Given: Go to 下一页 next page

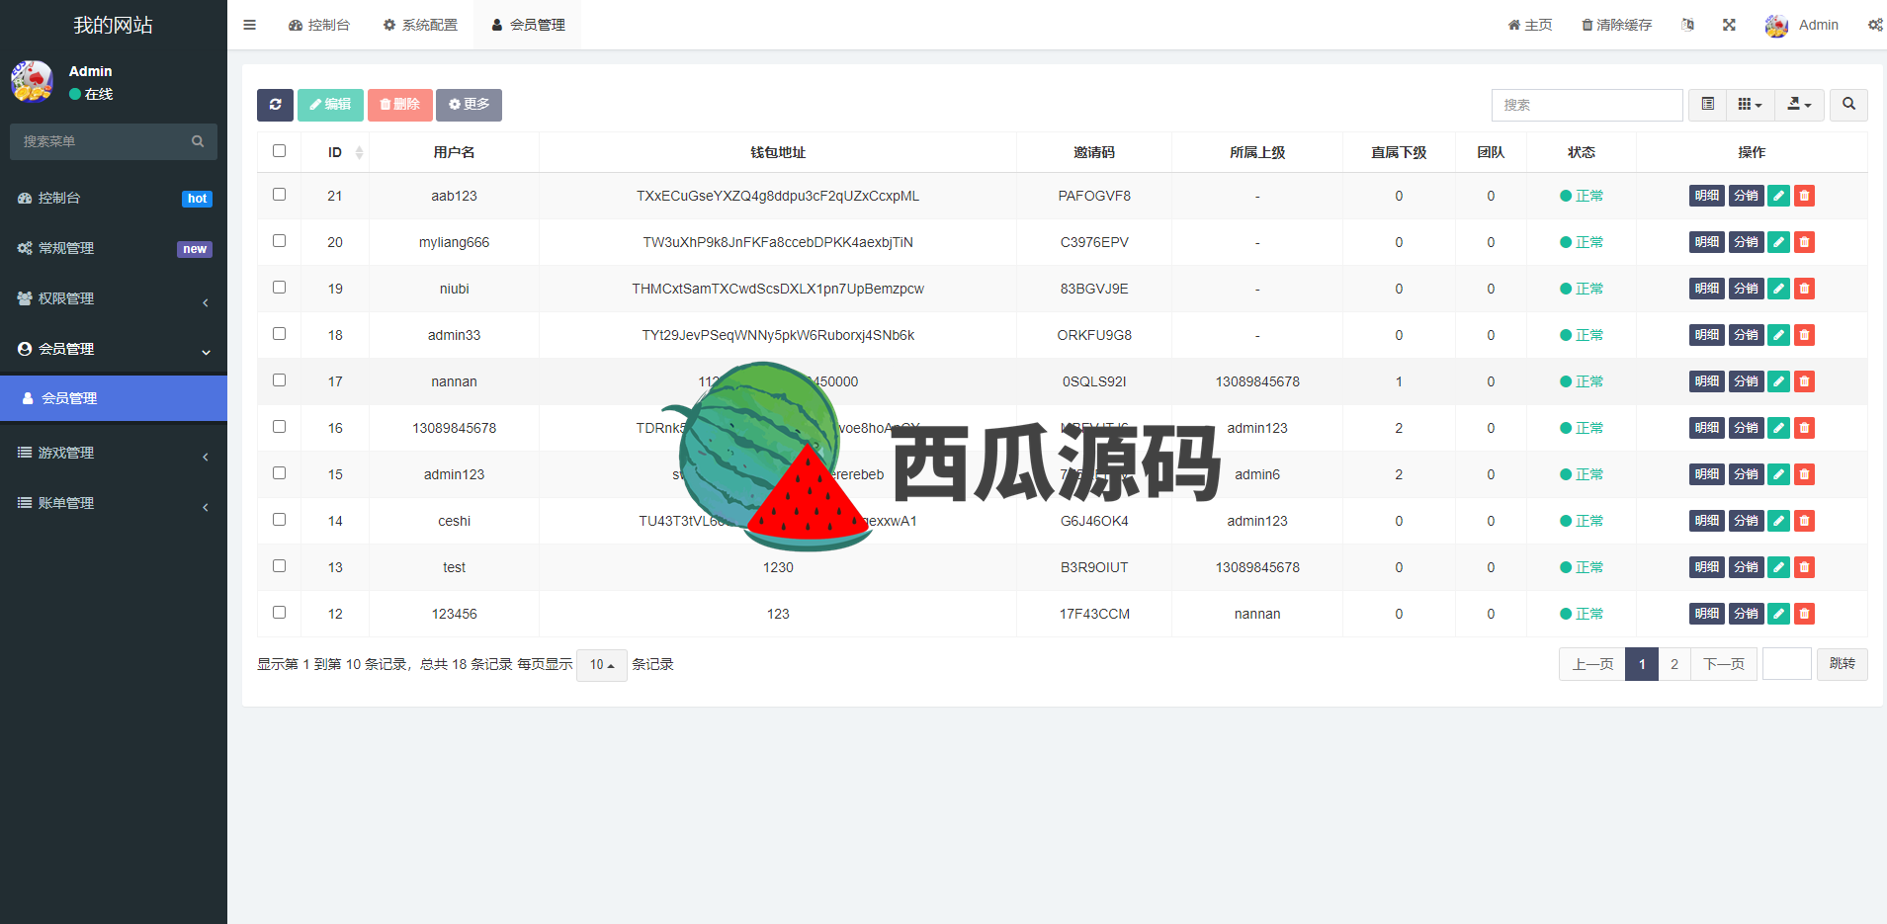Looking at the screenshot, I should pos(1724,664).
